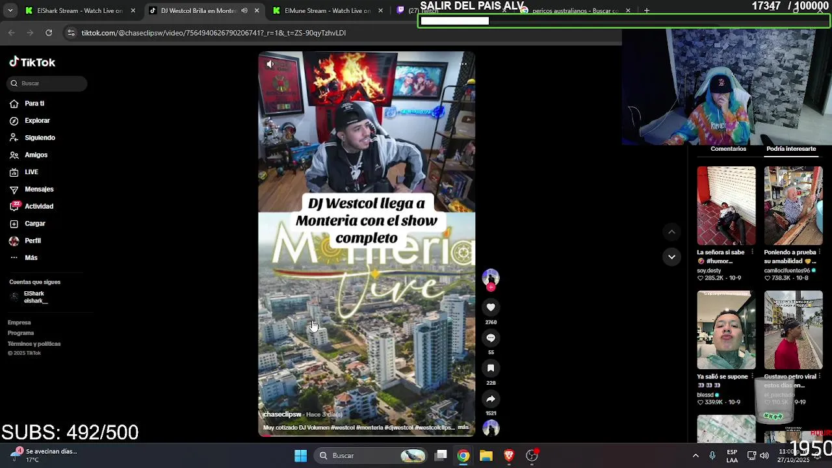Reload the TikTok page
The height and width of the screenshot is (468, 832).
(49, 32)
